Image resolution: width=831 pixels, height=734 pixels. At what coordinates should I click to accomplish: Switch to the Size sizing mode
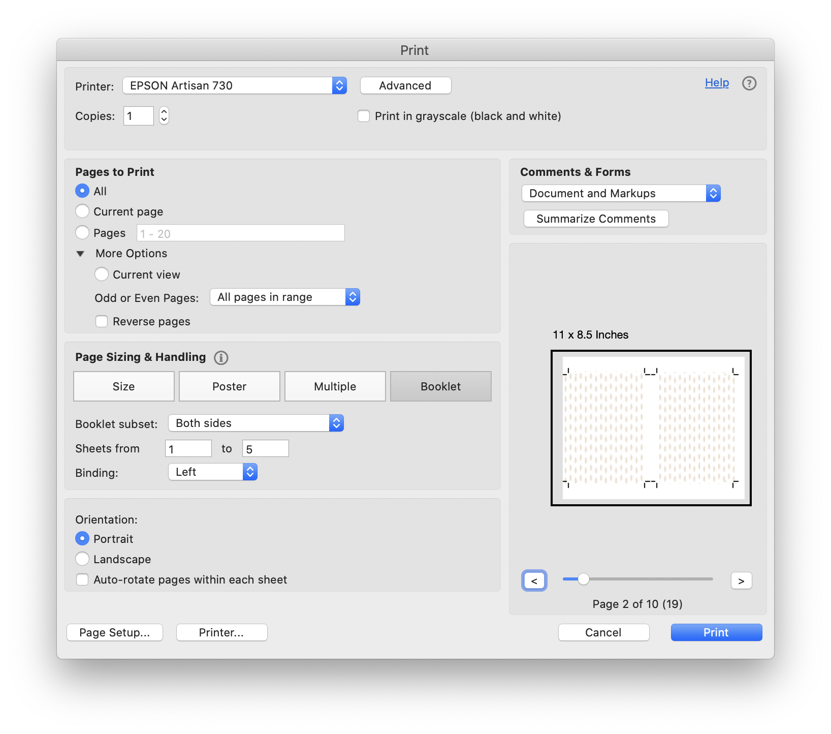(x=123, y=386)
